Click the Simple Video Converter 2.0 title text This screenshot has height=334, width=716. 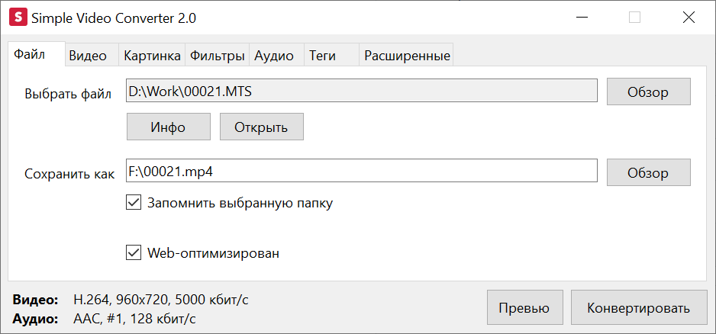click(114, 18)
